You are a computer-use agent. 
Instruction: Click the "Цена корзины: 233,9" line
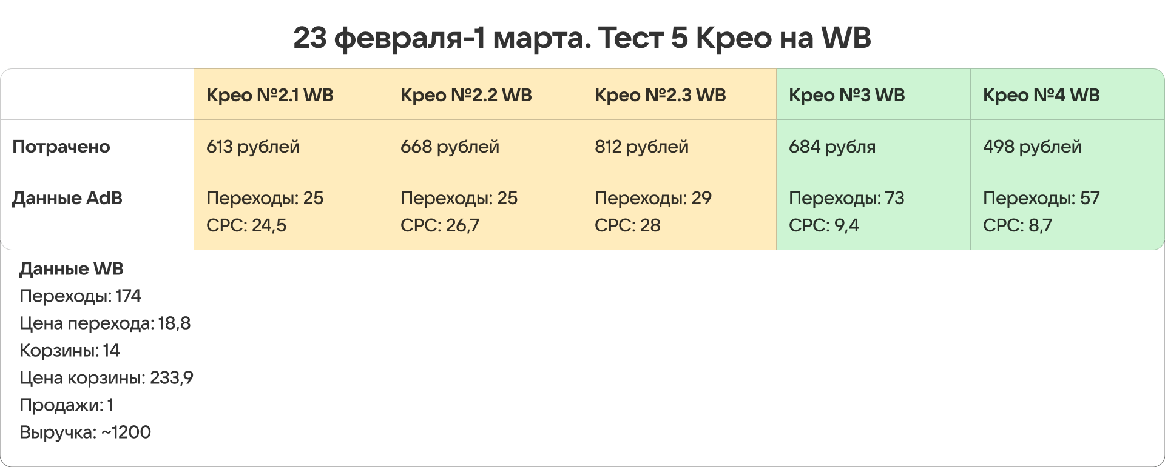coord(106,378)
